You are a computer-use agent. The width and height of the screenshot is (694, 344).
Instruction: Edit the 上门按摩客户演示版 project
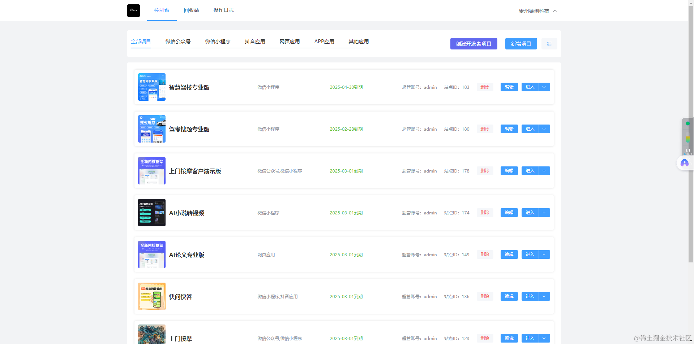[x=509, y=171]
